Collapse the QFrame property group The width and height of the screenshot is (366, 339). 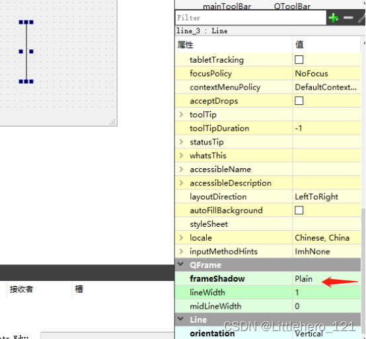point(180,264)
